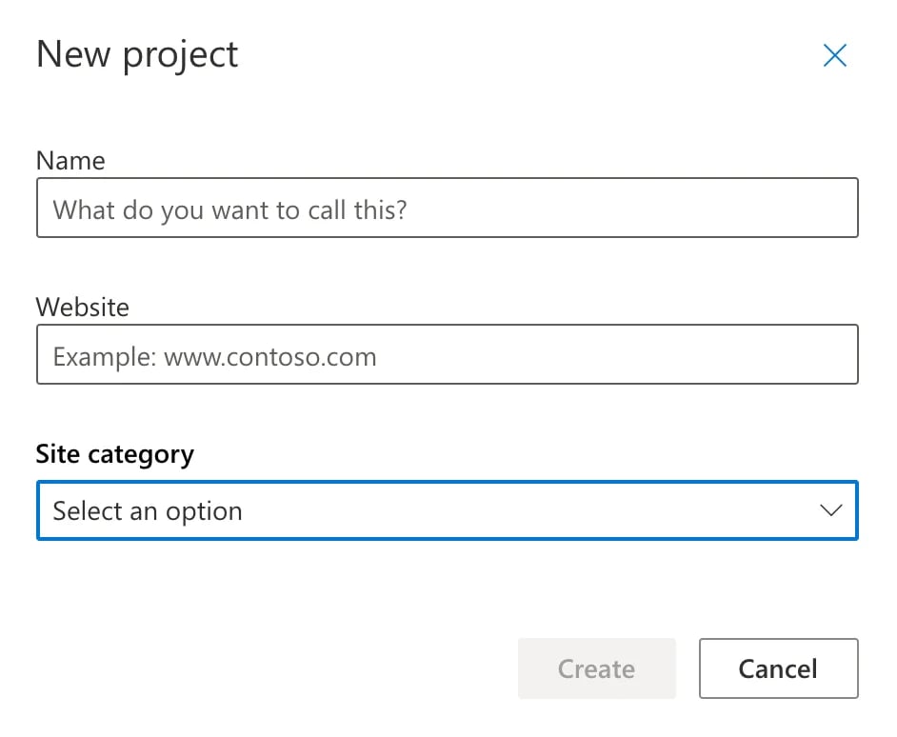Click the X to abandon project creation
Viewport: 897px width, 737px height.
coord(834,55)
